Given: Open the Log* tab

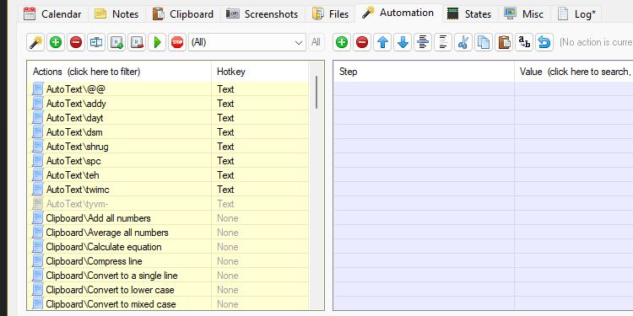Looking at the screenshot, I should [577, 14].
